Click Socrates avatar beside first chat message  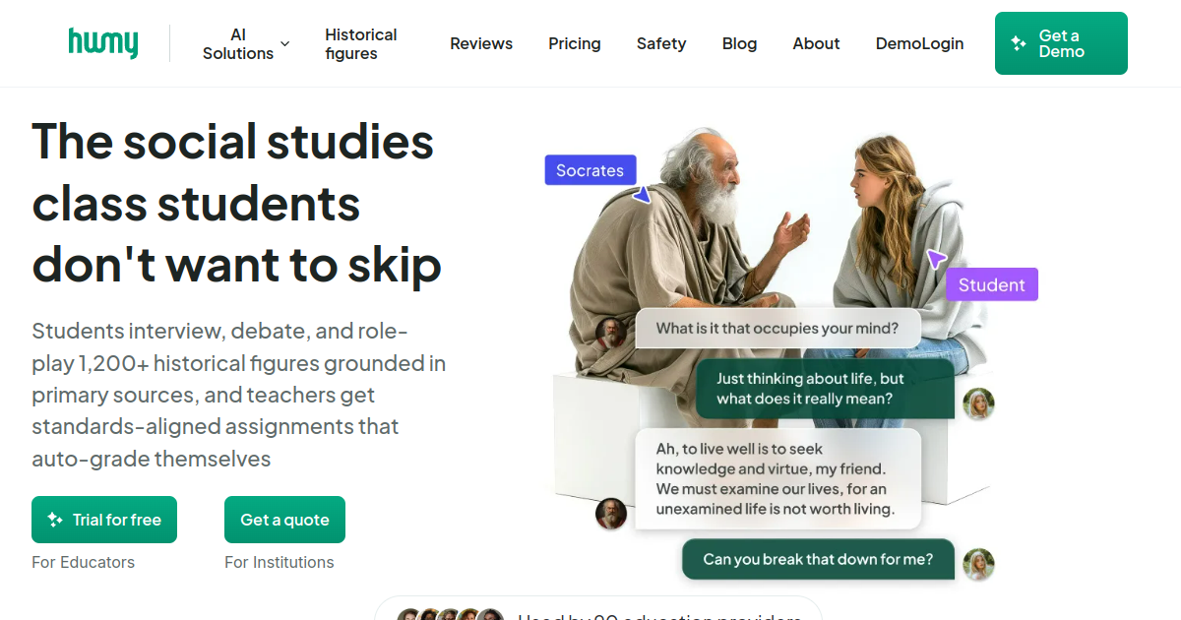[611, 333]
